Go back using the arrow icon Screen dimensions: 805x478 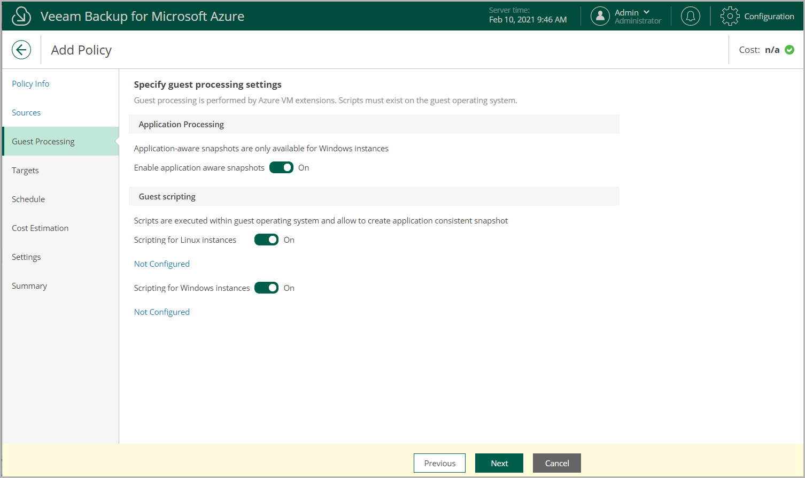pos(21,50)
